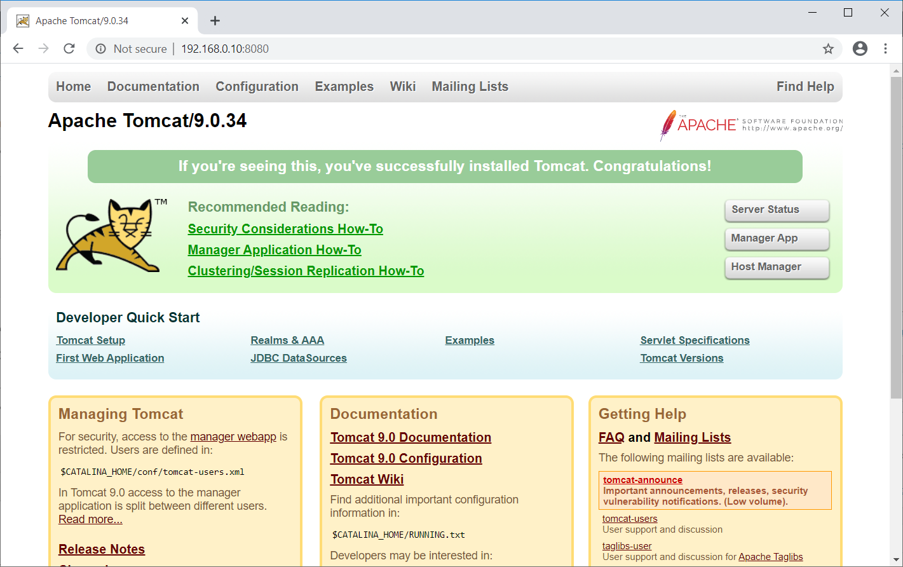Click the Host Manager button

click(x=777, y=267)
